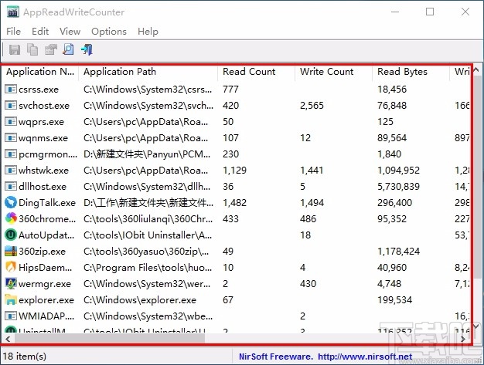484x365 pixels.
Task: Select the 360zip.exe icon
Action: [x=11, y=251]
